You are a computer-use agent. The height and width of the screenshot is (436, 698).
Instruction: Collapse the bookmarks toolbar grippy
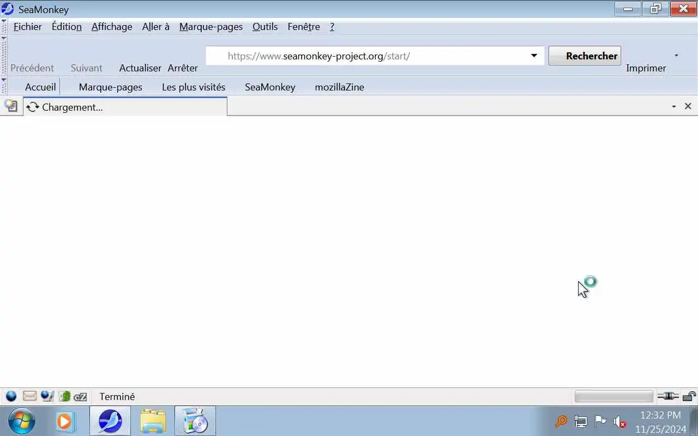pos(4,86)
